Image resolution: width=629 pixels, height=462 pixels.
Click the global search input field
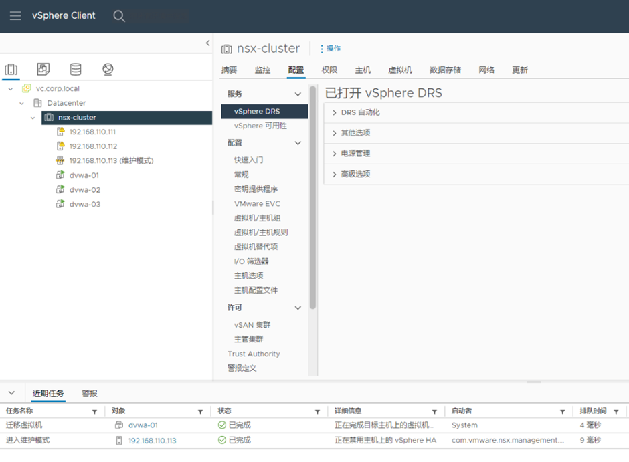159,16
